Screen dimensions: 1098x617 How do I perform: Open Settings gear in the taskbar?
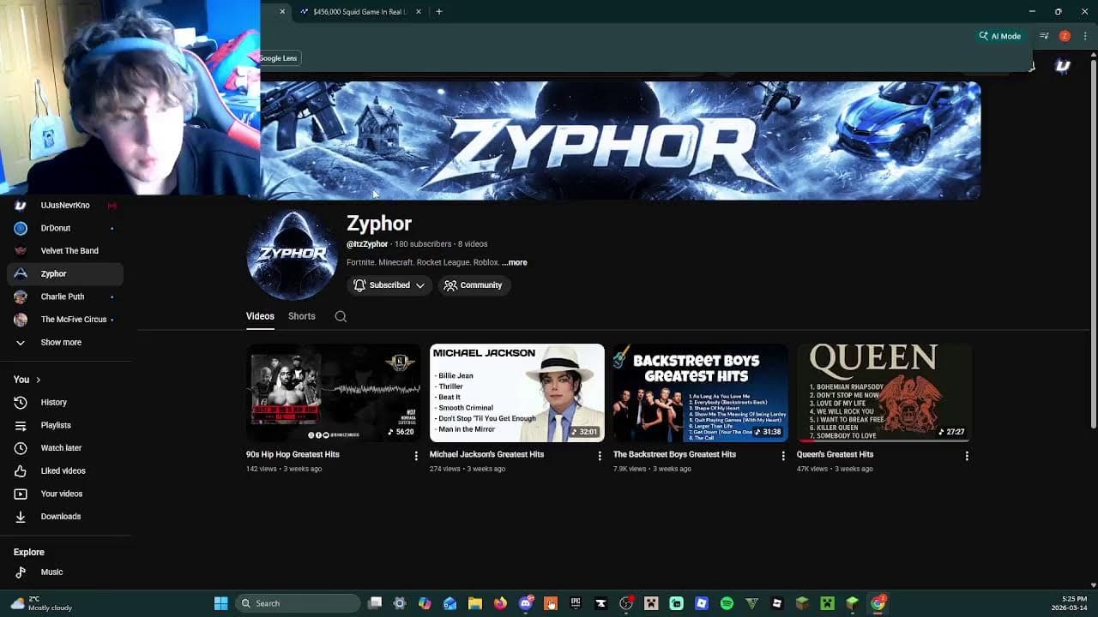(x=400, y=603)
